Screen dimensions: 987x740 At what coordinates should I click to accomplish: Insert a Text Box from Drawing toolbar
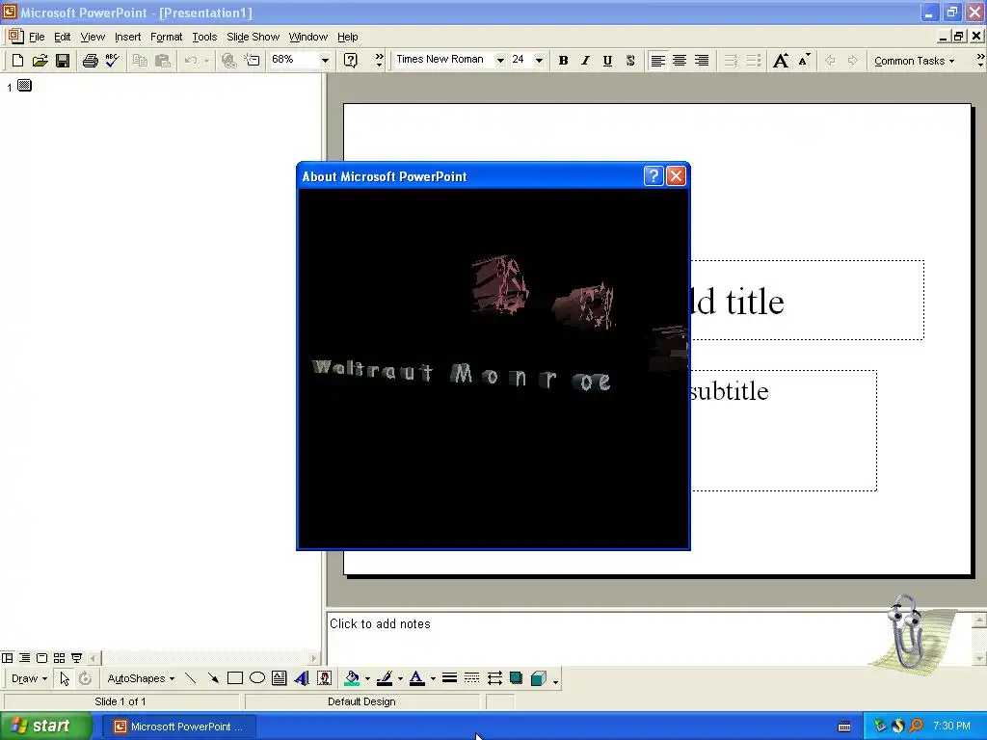pyautogui.click(x=279, y=678)
